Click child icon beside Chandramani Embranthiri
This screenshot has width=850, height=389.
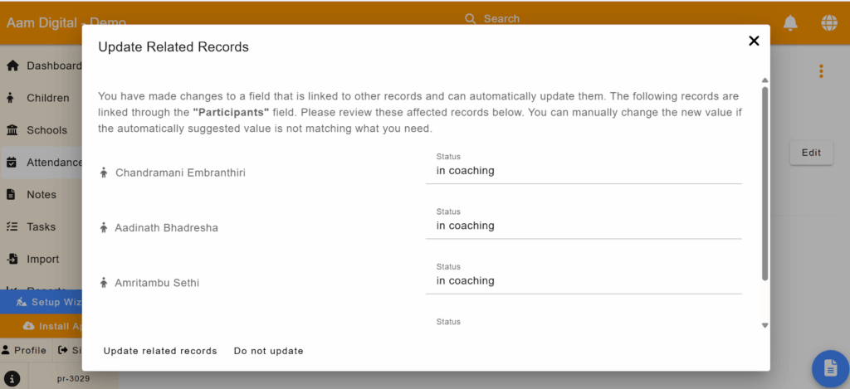(104, 173)
